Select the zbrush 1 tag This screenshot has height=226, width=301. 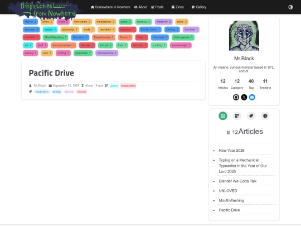pyautogui.click(x=105, y=45)
